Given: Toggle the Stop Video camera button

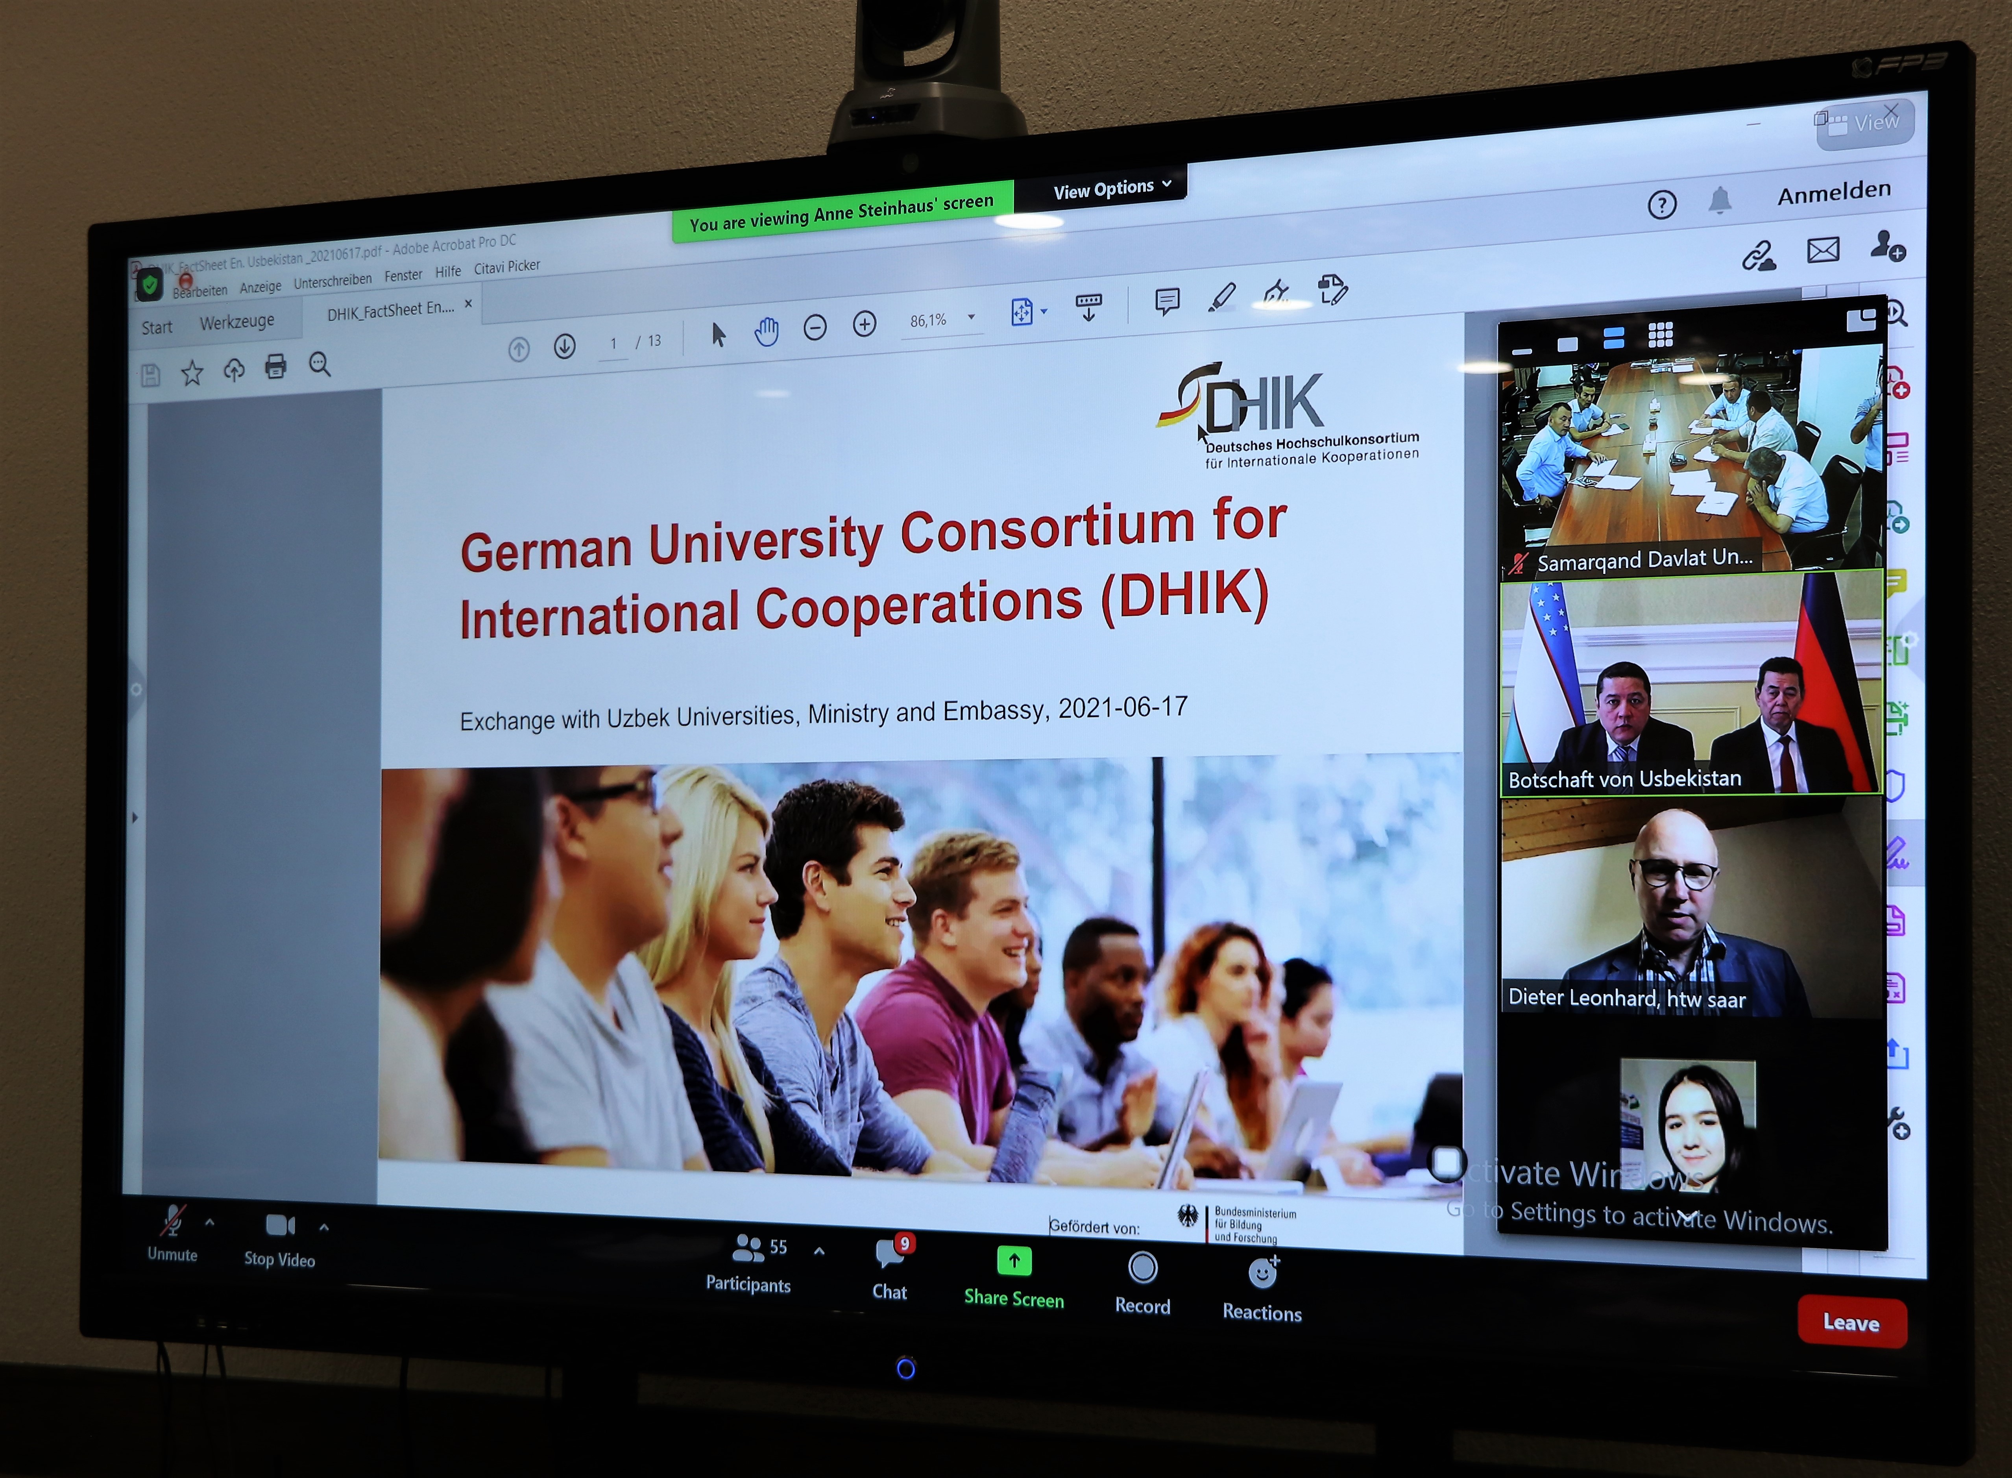Looking at the screenshot, I should coord(280,1241).
